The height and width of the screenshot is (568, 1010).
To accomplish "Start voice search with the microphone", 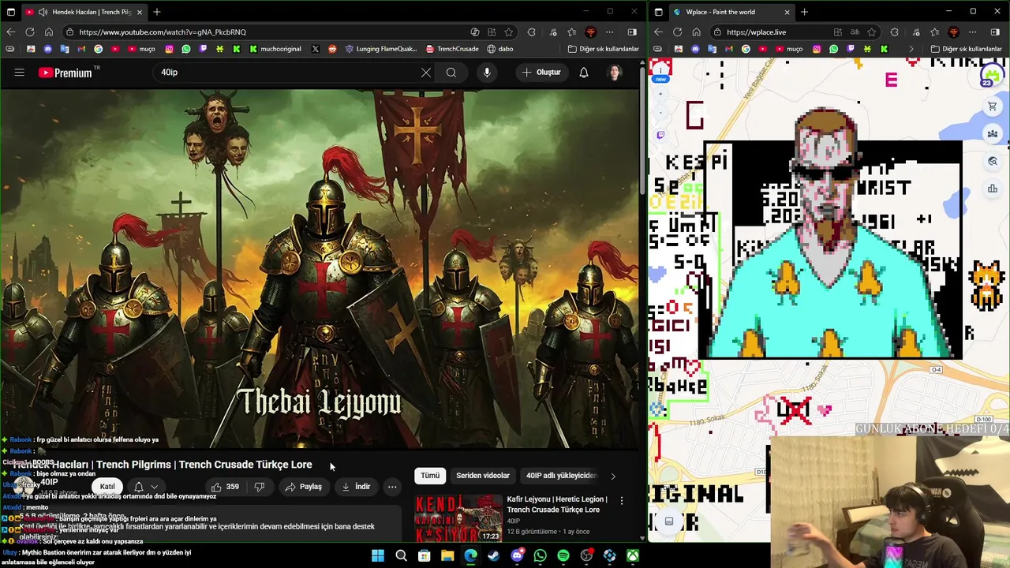I will click(487, 73).
